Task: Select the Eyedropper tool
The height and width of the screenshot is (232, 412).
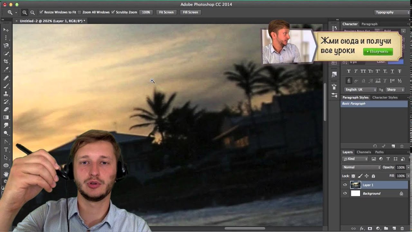Action: click(6, 69)
